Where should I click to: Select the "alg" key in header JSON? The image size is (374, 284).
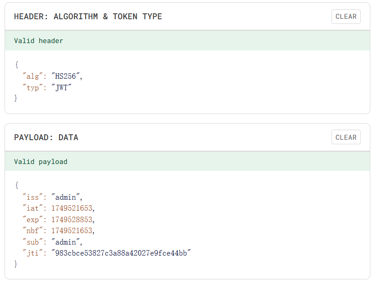point(32,76)
